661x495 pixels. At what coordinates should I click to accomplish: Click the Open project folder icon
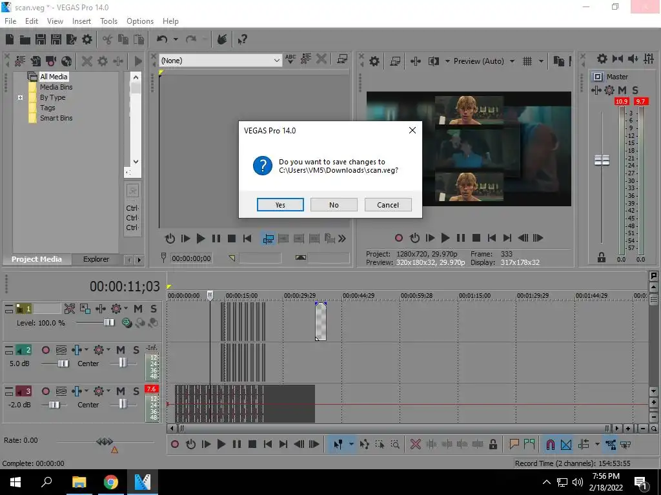[25, 39]
